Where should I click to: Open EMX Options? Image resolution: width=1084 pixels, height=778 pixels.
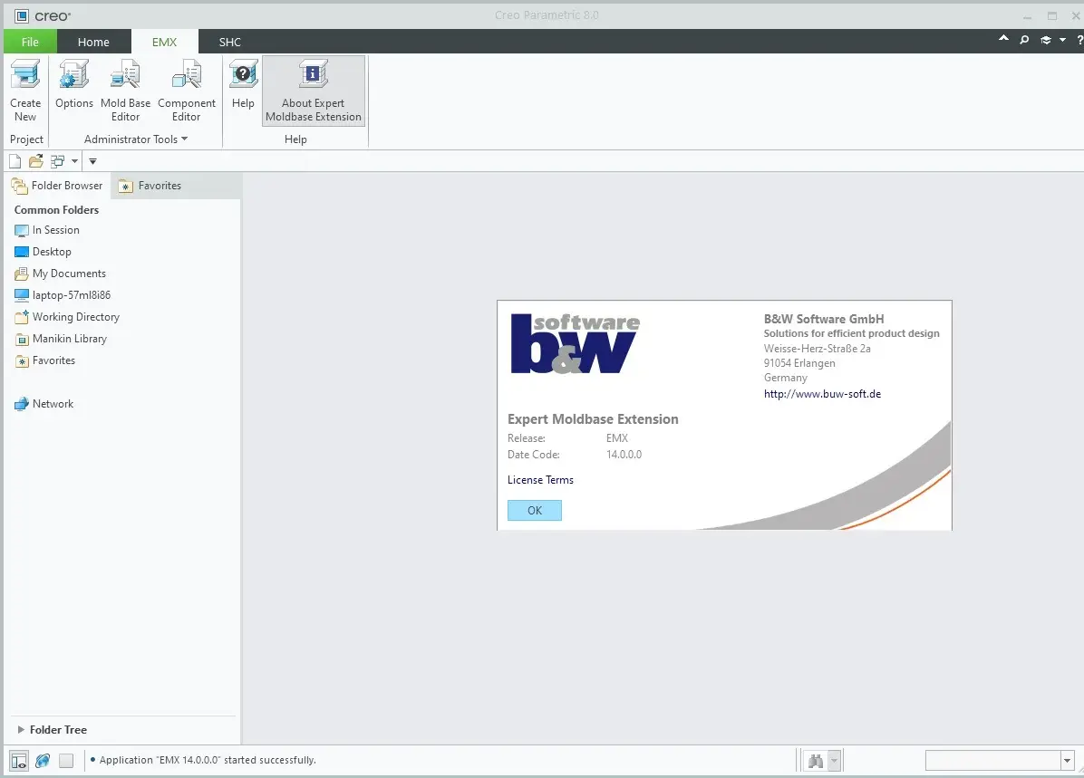74,84
